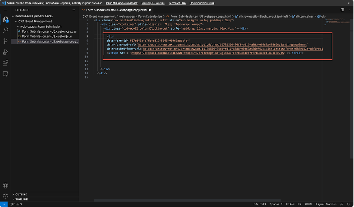Viewport: 354px width, 207px height.
Task: Click Form Submission folder in breadcrumb
Action: 150,17
